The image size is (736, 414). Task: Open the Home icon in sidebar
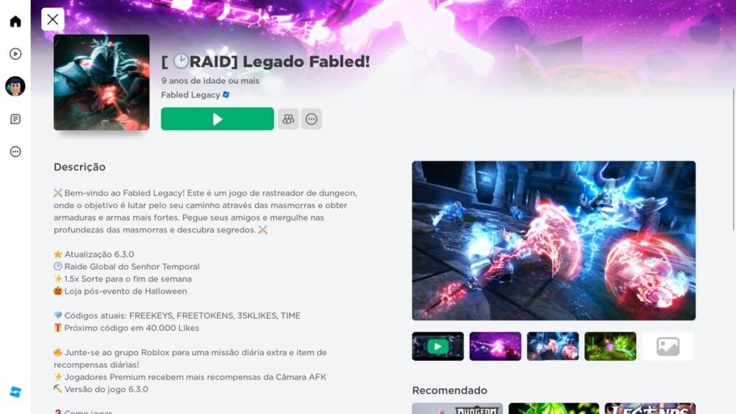(16, 22)
